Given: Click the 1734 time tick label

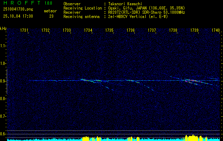Looking at the screenshot, I should tap(88, 30).
